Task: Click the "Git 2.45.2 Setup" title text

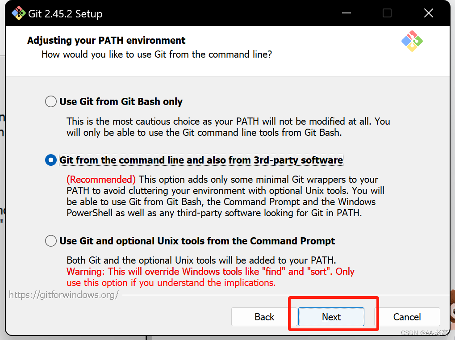Action: pyautogui.click(x=65, y=14)
